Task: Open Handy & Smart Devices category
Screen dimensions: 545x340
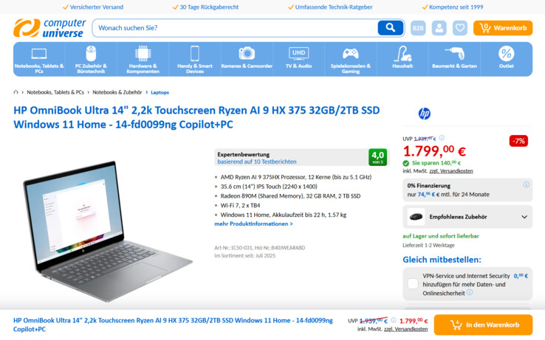Action: point(195,60)
